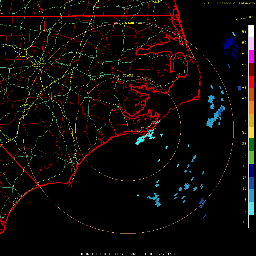The width and height of the screenshot is (256, 256).
Task: Pick the bright orange swatch on the scale
Action: tap(251, 108)
